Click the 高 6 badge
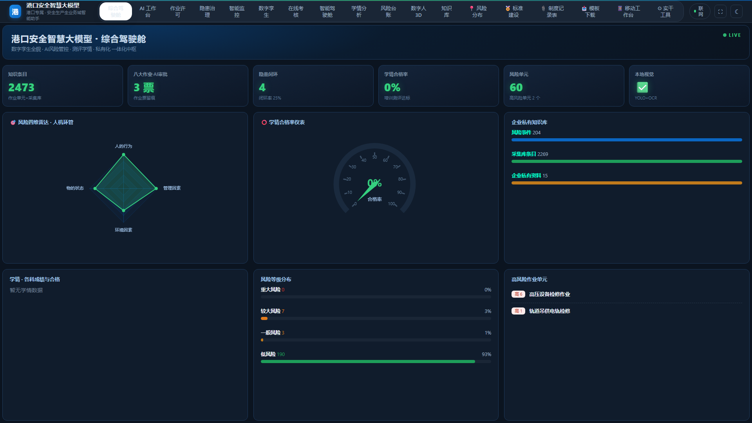 point(518,294)
